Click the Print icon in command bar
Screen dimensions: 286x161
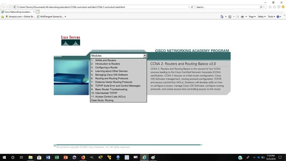[x=242, y=17]
